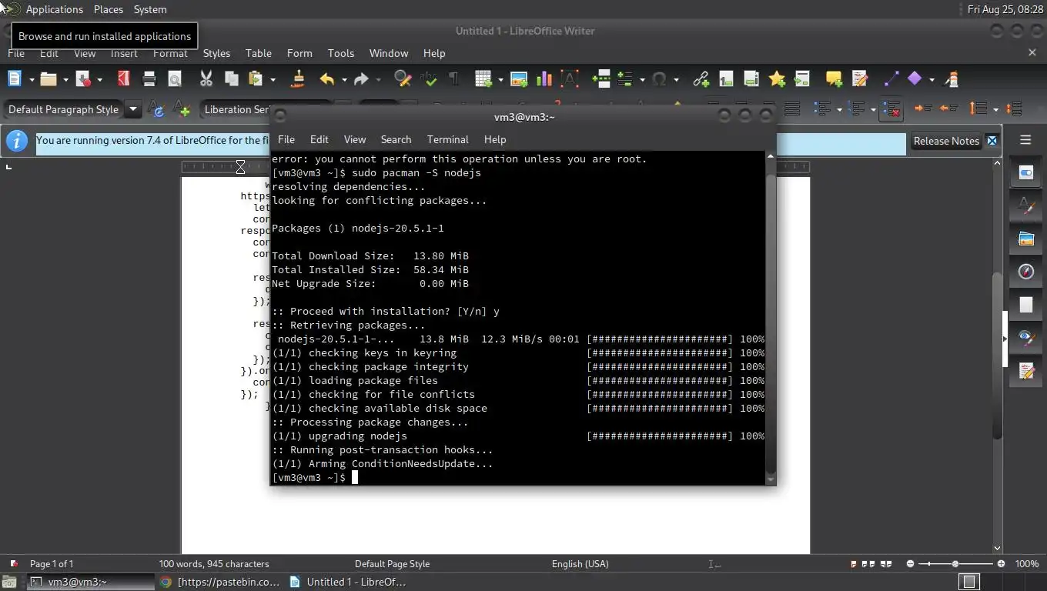The image size is (1047, 591).
Task: Click the Update Selected Style icon
Action: click(157, 109)
